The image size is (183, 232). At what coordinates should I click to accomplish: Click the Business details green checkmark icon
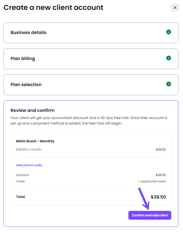coord(169,32)
